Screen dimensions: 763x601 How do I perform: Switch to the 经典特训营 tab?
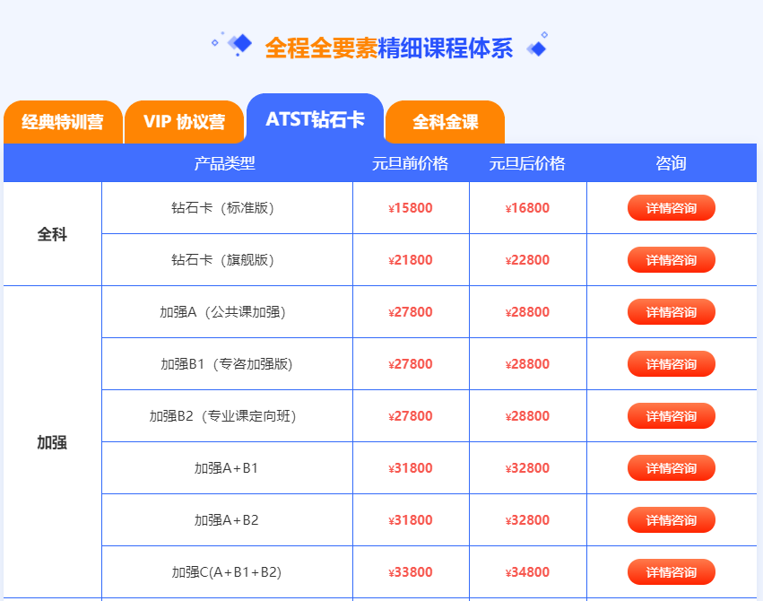[63, 122]
